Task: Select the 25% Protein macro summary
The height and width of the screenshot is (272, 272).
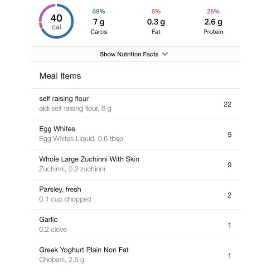Action: pos(213,21)
